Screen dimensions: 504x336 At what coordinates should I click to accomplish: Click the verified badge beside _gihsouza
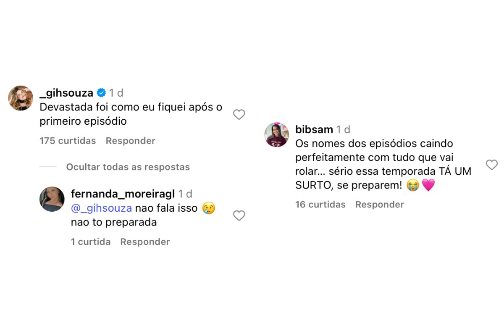point(101,92)
